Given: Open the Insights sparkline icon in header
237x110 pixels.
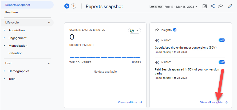Looking at the screenshot, I should pos(220,6).
